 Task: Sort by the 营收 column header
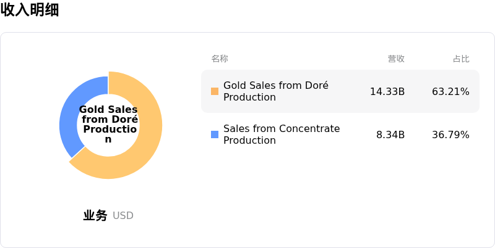396,59
